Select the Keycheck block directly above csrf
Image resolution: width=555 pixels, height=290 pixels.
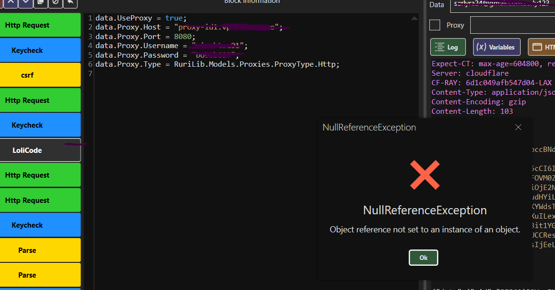pyautogui.click(x=40, y=50)
